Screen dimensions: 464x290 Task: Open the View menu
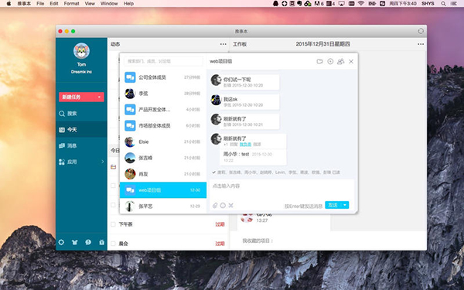(90, 4)
